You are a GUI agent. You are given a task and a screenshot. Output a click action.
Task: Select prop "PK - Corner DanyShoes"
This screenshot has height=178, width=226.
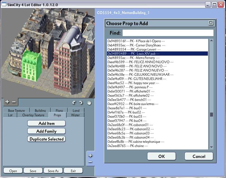click(x=157, y=45)
